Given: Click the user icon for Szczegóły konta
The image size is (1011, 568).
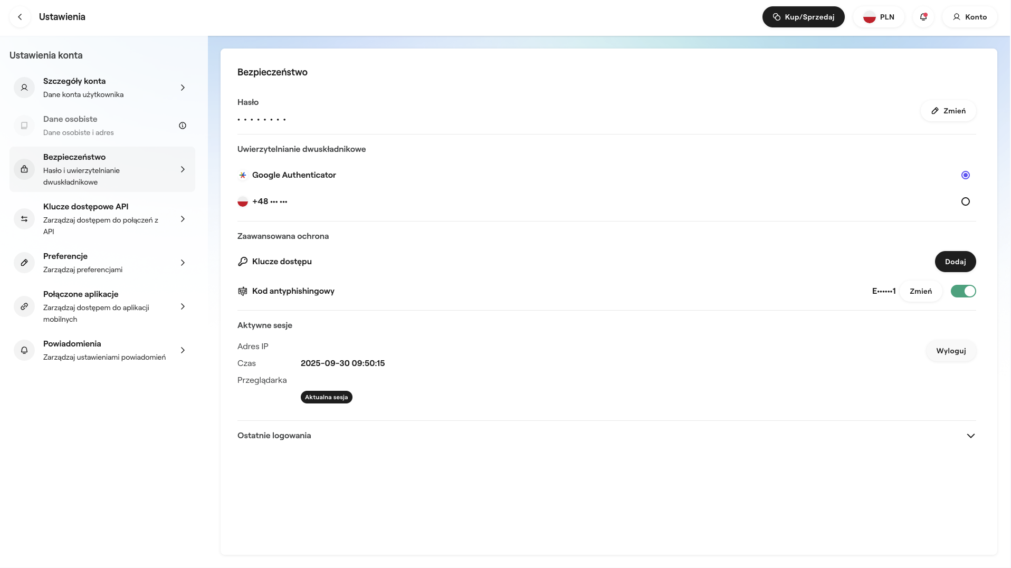Looking at the screenshot, I should [24, 88].
